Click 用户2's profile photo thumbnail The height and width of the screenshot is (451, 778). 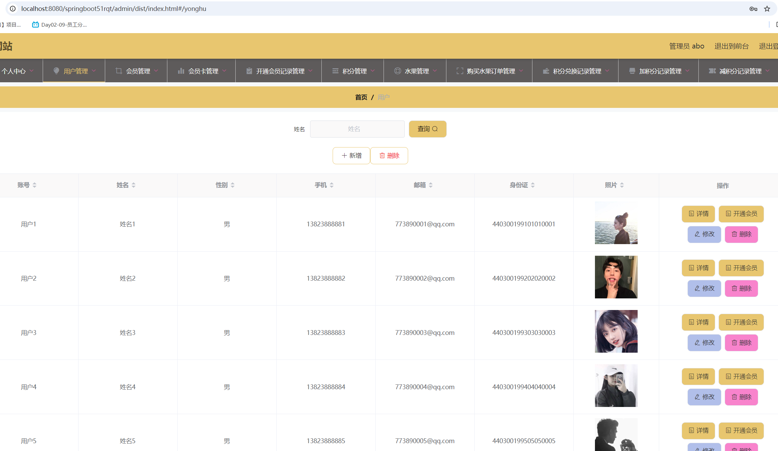click(616, 277)
